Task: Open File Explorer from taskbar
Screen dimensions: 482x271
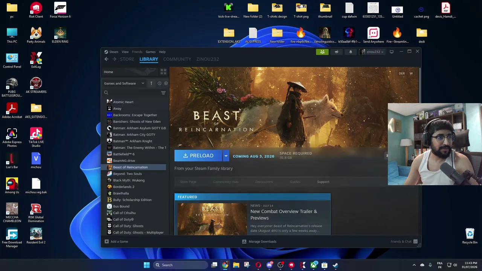Action: [236, 265]
